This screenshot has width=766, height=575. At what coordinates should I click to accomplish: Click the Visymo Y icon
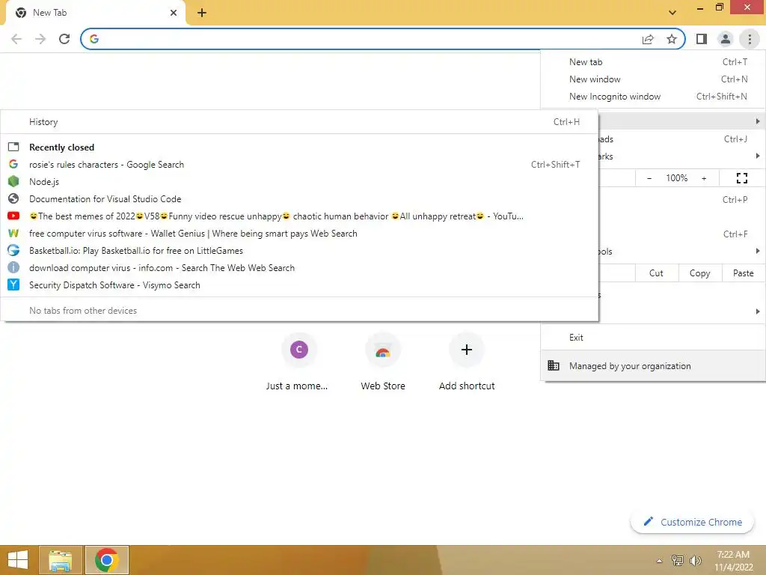click(13, 285)
